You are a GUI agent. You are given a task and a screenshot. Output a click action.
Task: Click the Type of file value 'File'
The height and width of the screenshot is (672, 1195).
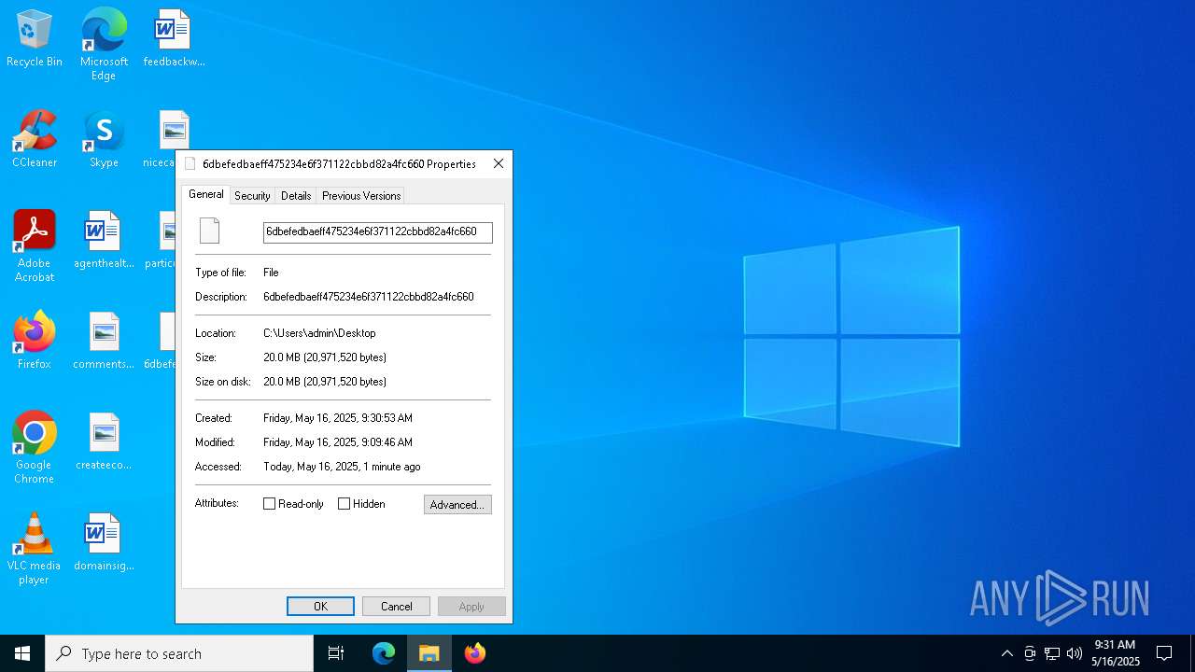(x=271, y=273)
